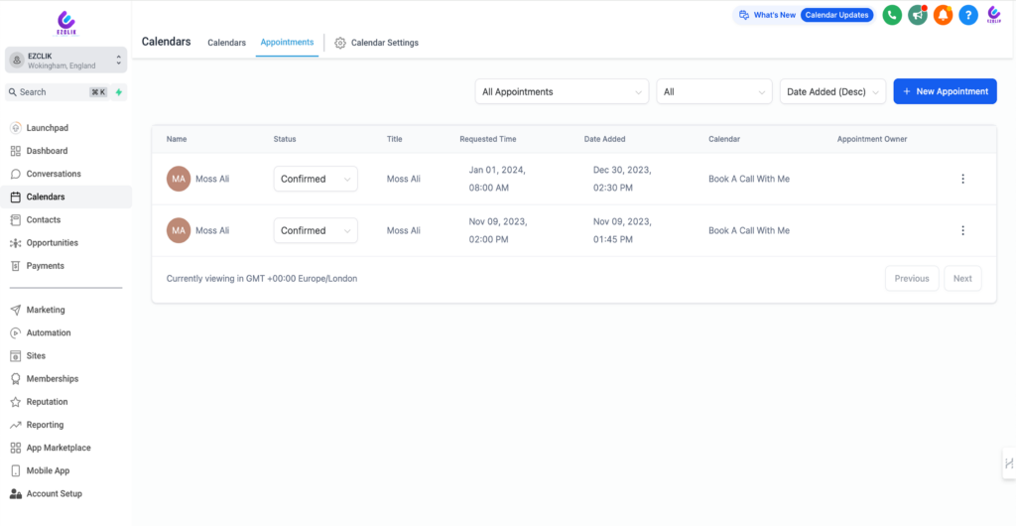The width and height of the screenshot is (1016, 526).
Task: Click the green lightning quick actions icon
Action: (x=119, y=92)
